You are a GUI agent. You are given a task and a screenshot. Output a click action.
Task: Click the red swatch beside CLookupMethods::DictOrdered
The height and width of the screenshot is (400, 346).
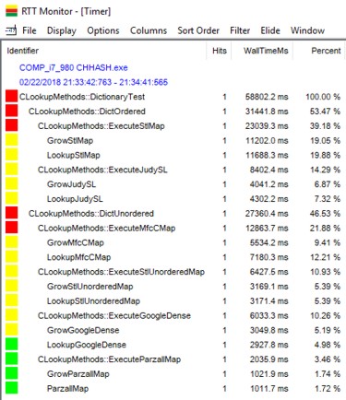(11, 111)
